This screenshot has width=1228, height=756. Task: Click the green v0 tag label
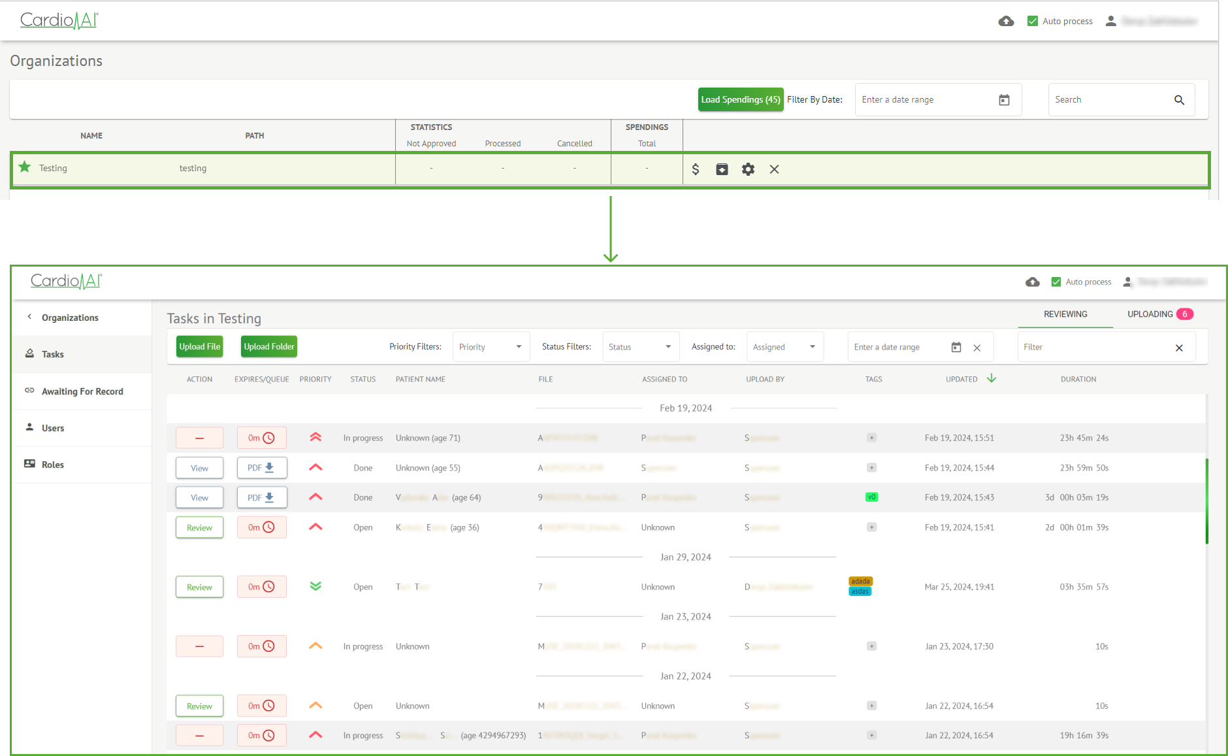(x=871, y=497)
